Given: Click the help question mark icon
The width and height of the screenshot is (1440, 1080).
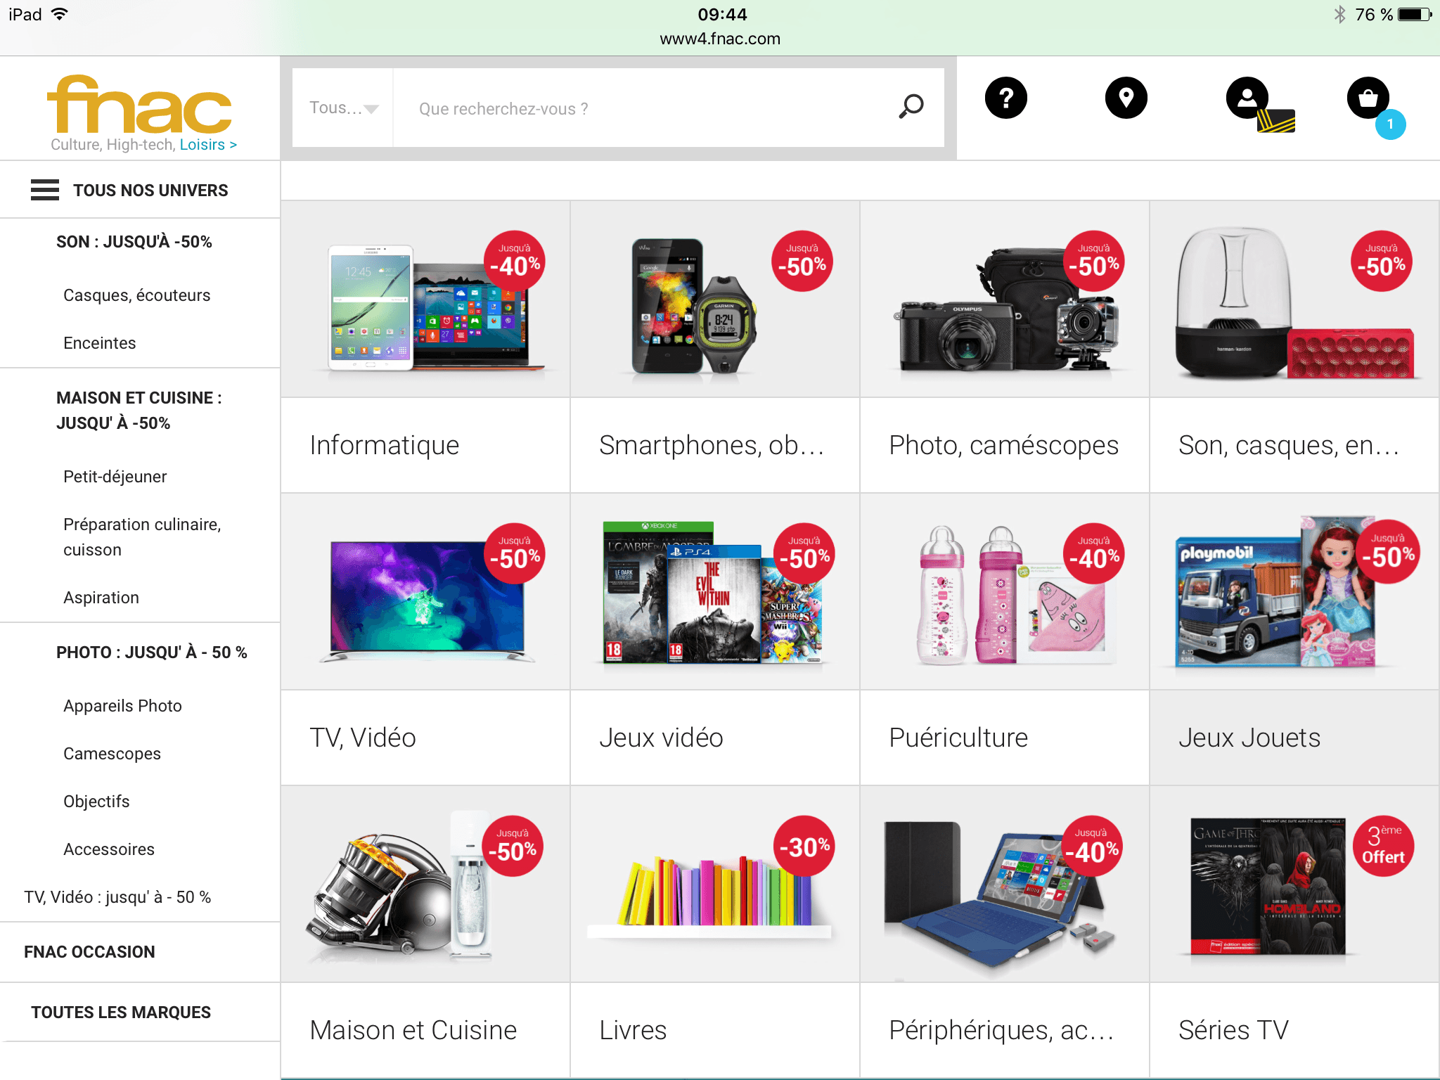Looking at the screenshot, I should tap(1005, 98).
